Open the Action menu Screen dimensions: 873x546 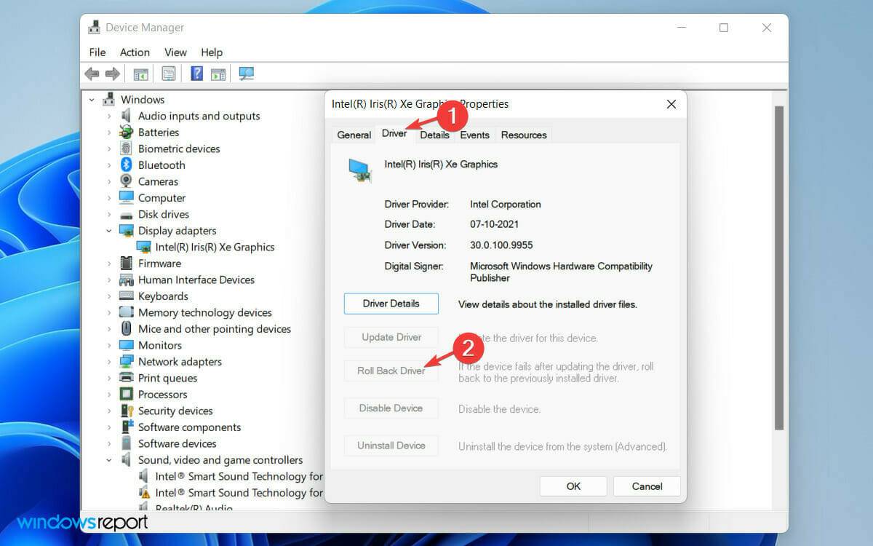coord(134,52)
